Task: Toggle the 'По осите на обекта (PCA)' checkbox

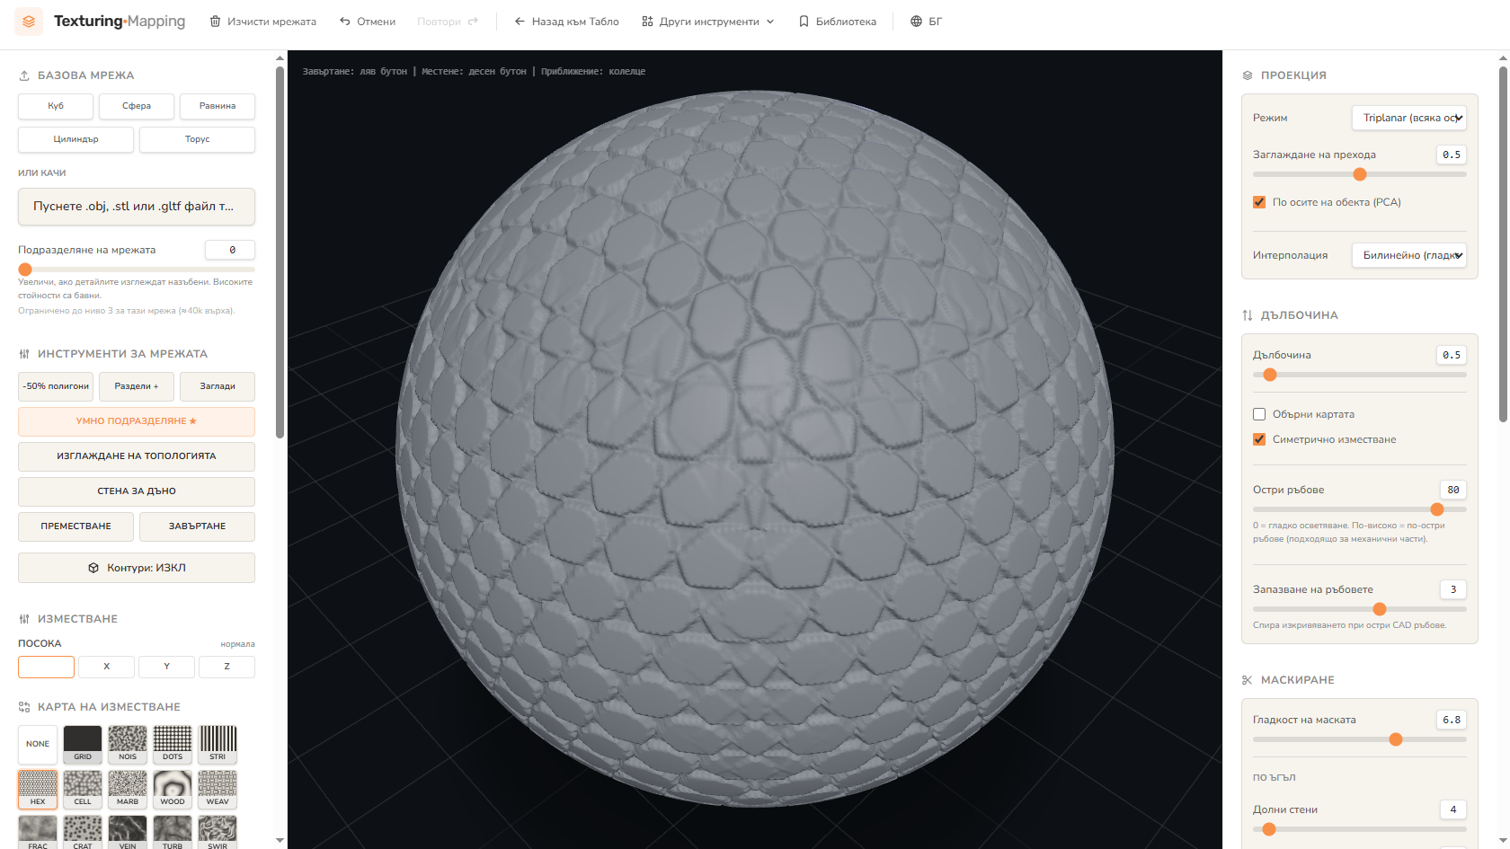Action: [x=1259, y=202]
